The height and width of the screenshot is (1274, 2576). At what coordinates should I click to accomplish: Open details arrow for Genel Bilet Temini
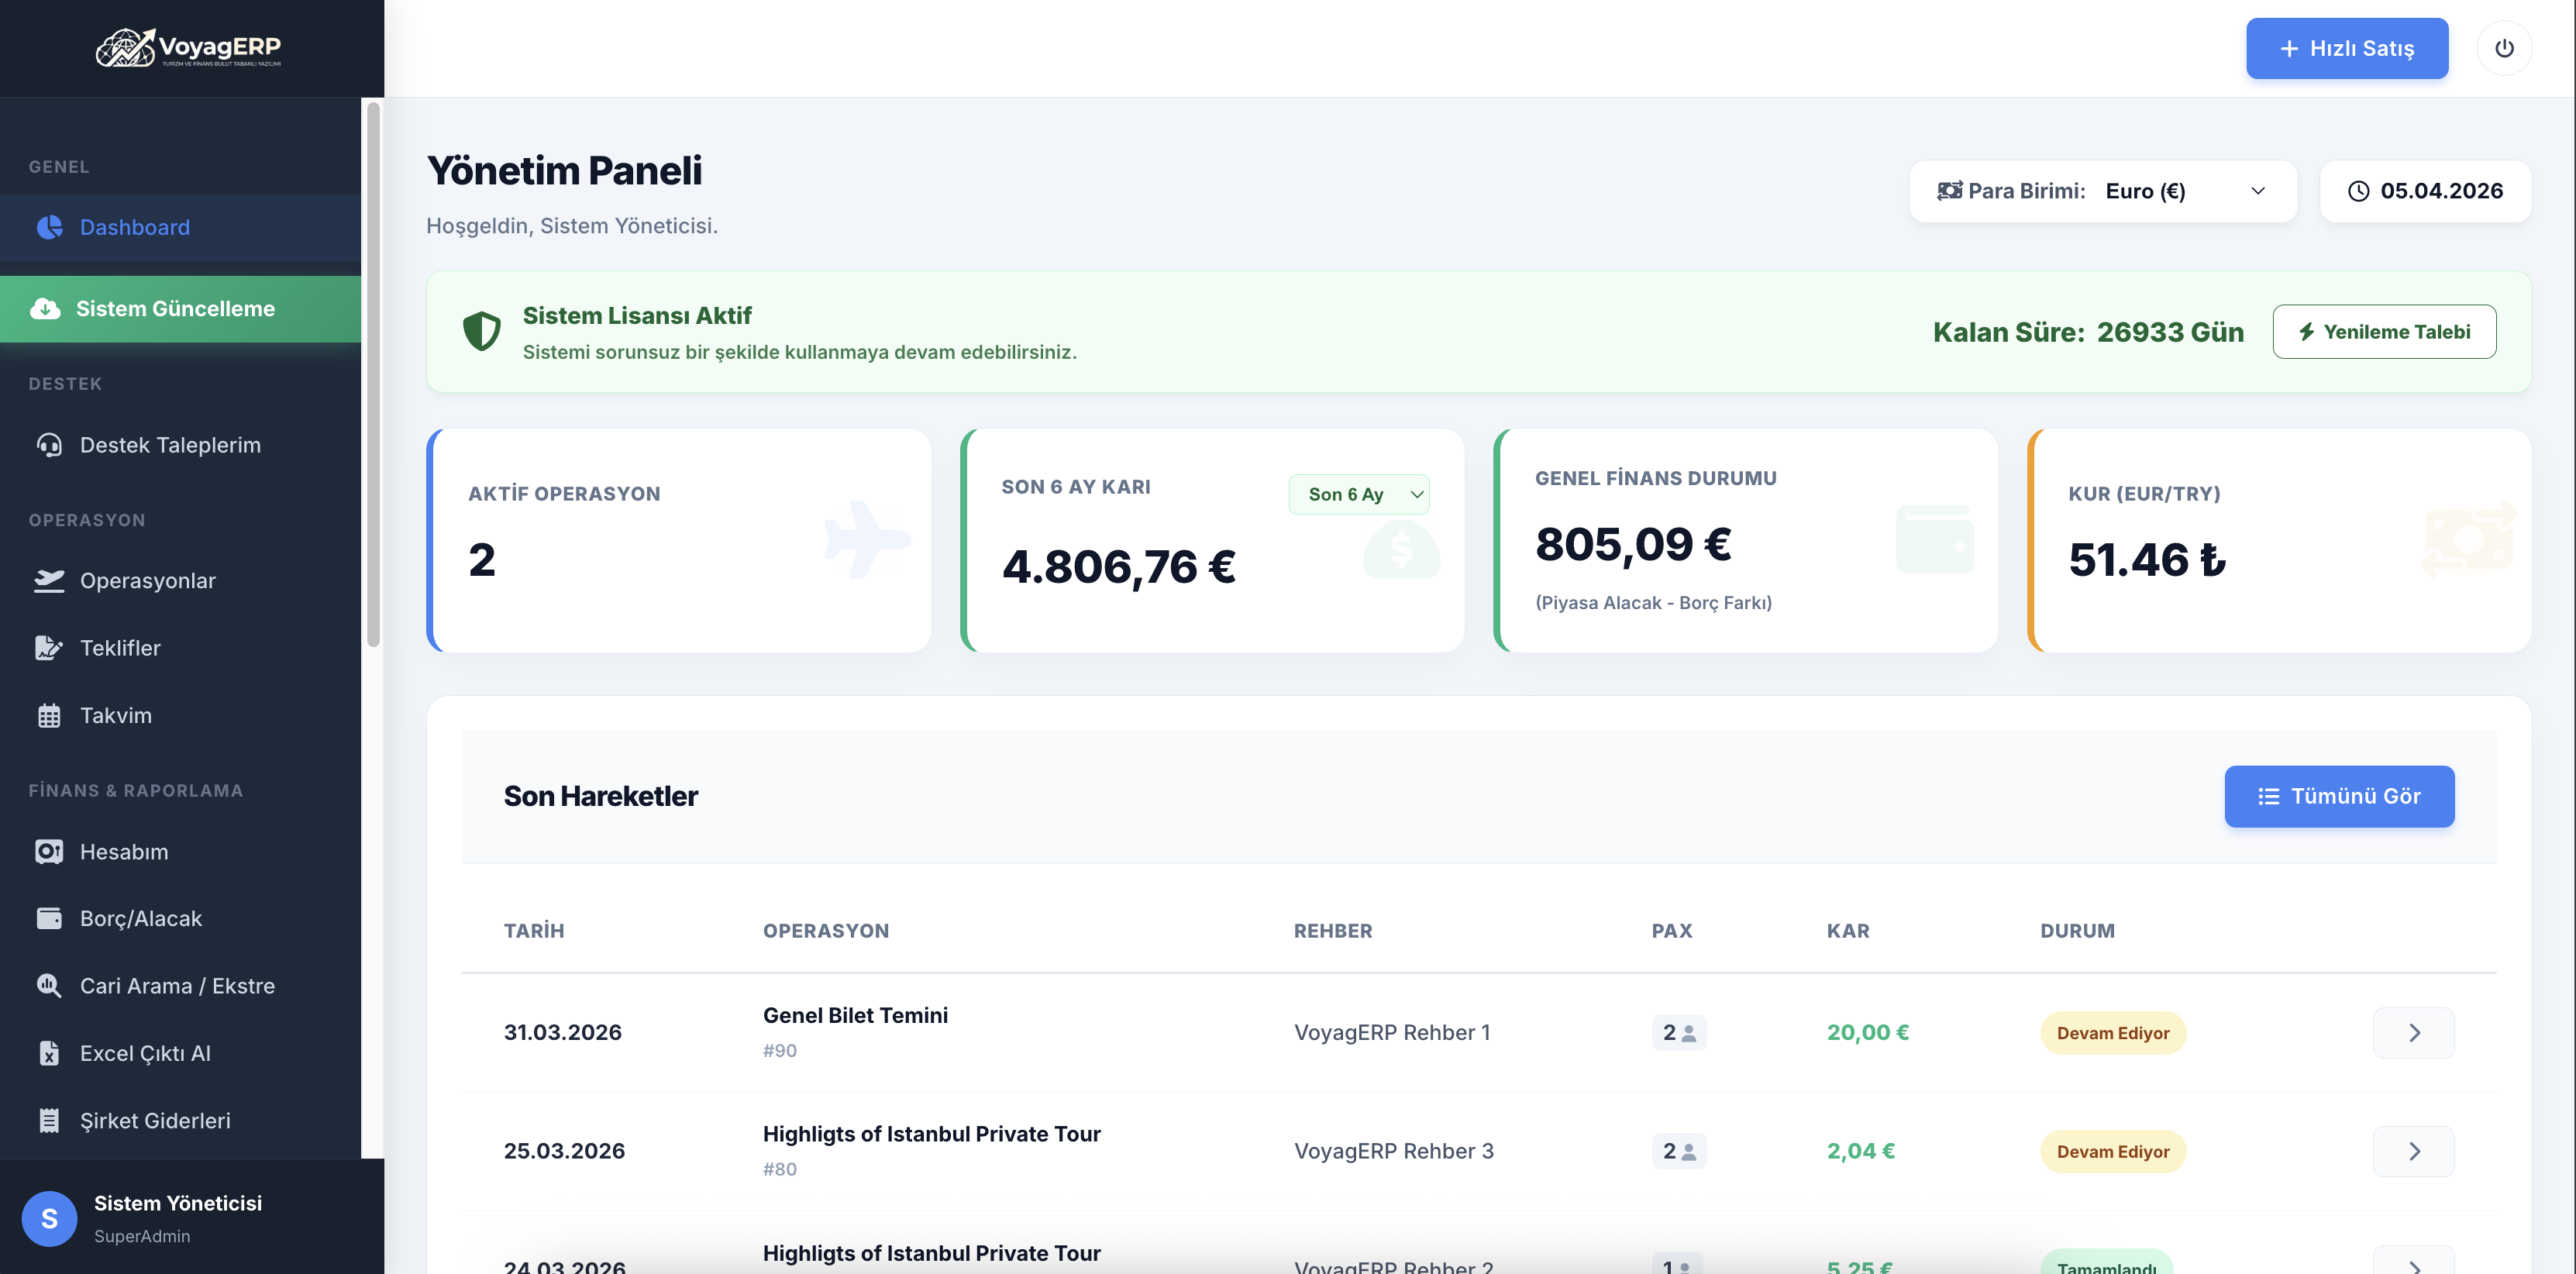pos(2413,1032)
